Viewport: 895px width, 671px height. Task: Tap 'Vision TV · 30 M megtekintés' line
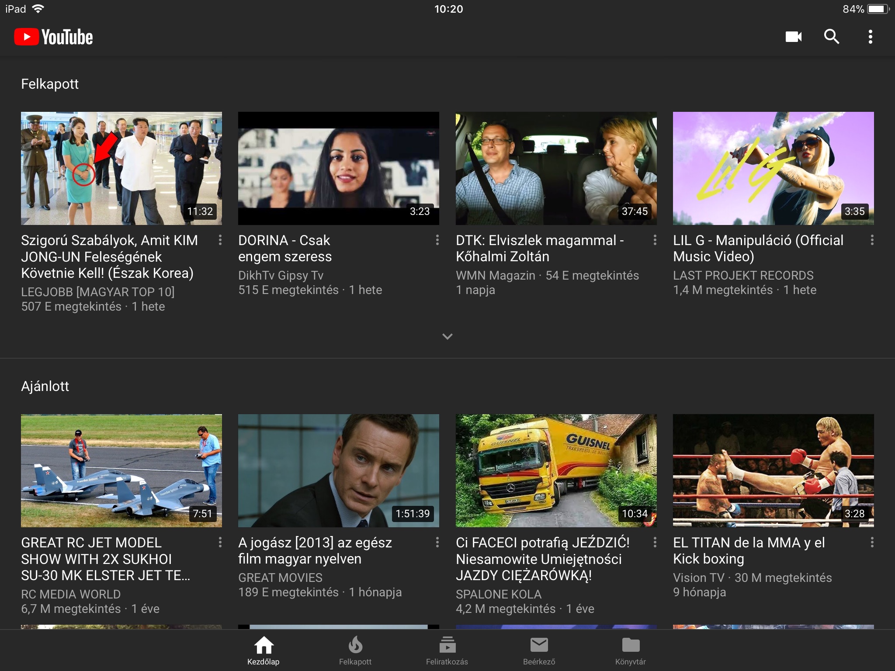tap(753, 578)
